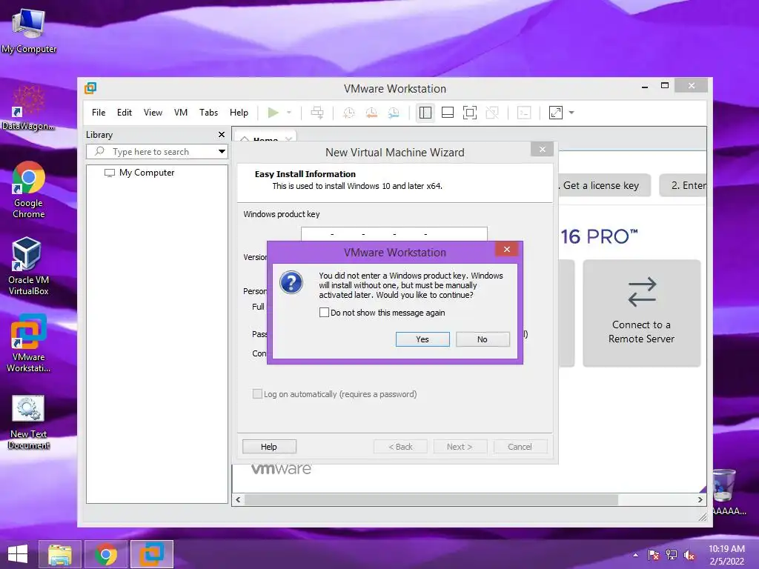Click Send Ctrl+Alt+Del toolbar icon
Image resolution: width=759 pixels, height=569 pixels.
(317, 113)
